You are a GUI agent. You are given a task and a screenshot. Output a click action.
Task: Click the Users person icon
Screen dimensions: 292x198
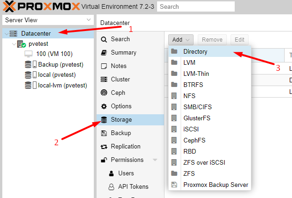pyautogui.click(x=111, y=173)
